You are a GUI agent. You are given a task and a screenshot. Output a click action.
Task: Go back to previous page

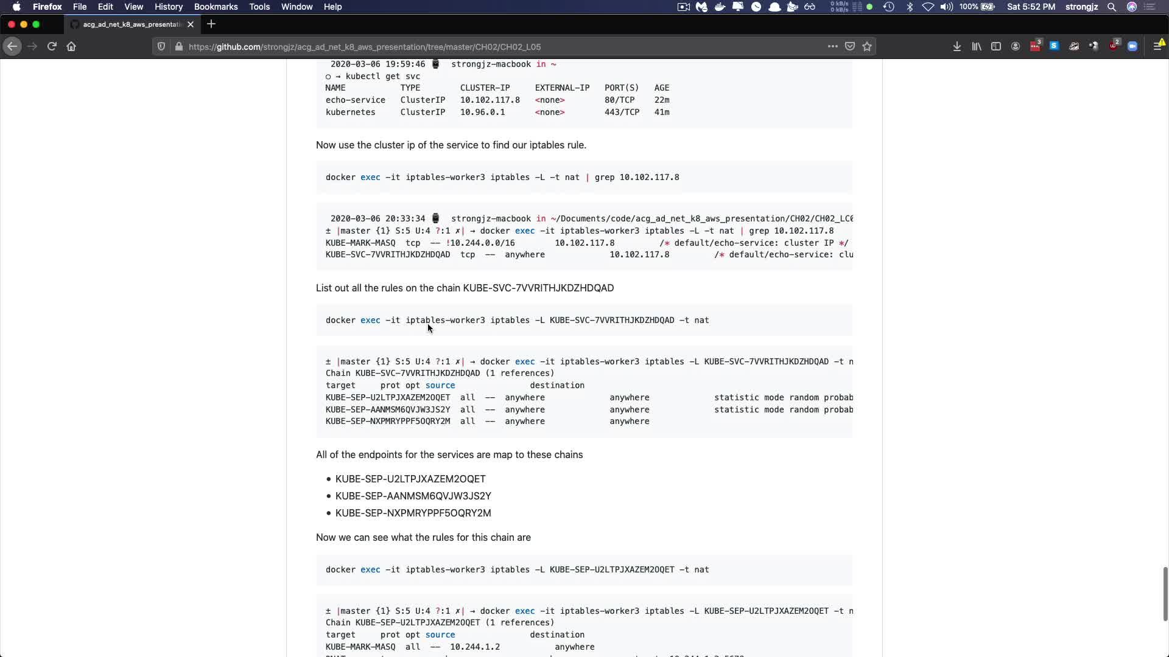tap(12, 46)
